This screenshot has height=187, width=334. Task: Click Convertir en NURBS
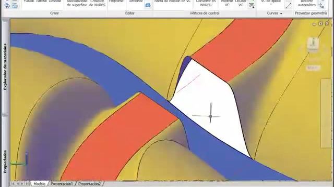coord(206,3)
